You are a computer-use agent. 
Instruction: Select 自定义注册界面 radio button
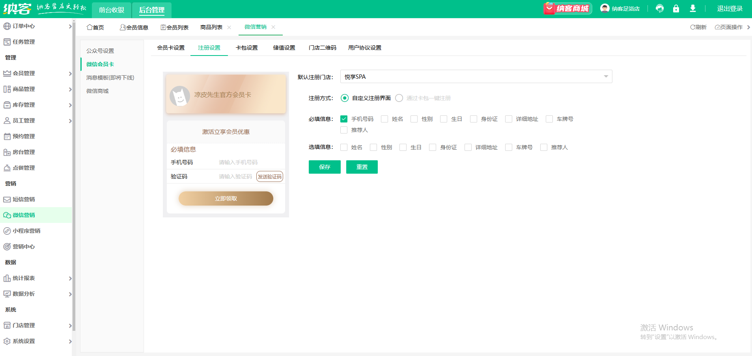tap(345, 98)
